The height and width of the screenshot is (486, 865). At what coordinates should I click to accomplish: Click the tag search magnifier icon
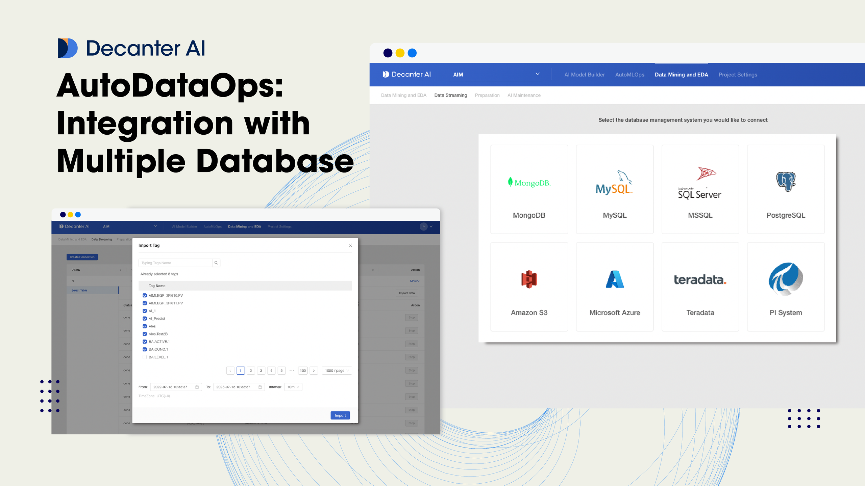pyautogui.click(x=216, y=263)
